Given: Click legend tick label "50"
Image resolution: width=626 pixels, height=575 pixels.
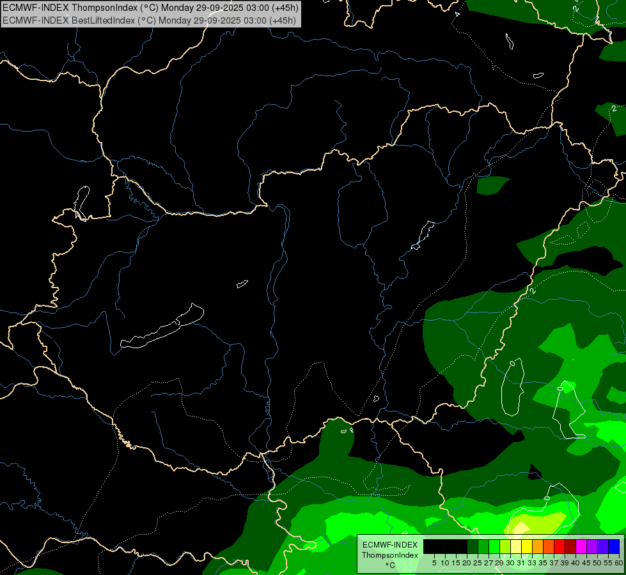Looking at the screenshot, I should click(x=597, y=563).
